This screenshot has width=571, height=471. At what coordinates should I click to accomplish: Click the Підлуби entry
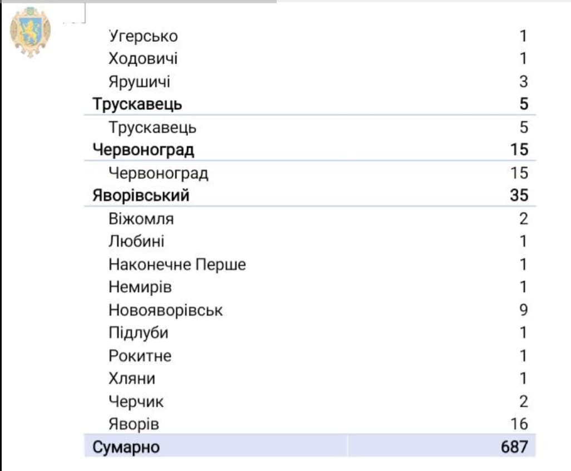pyautogui.click(x=138, y=333)
